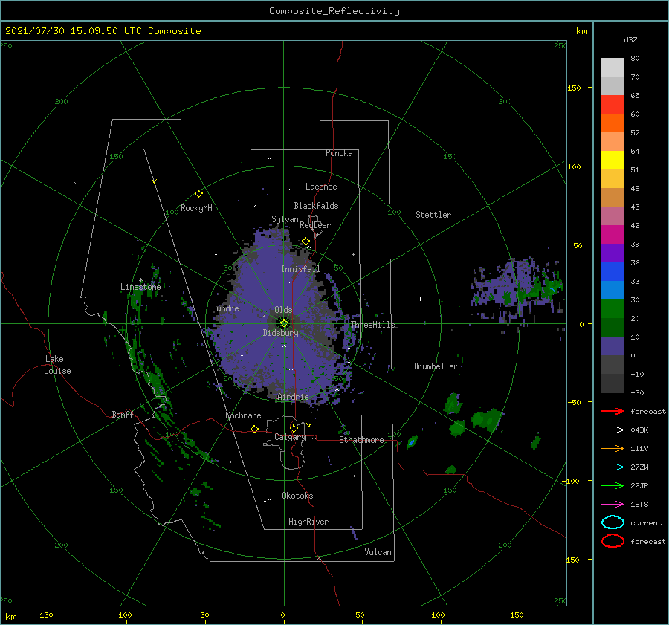Viewport: 669px width, 625px height.
Task: Click the Okotoks label
Action: (x=297, y=496)
